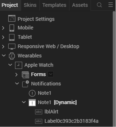Select the lblAlrt label item
This screenshot has width=116, height=127.
pyautogui.click(x=51, y=112)
